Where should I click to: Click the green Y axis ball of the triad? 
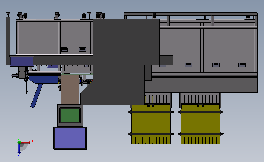click(x=19, y=143)
